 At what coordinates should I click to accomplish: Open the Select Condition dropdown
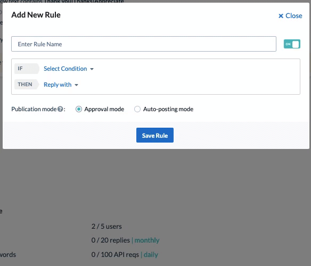[69, 69]
